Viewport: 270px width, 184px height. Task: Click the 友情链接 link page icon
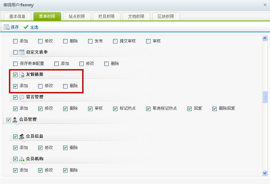[22, 75]
